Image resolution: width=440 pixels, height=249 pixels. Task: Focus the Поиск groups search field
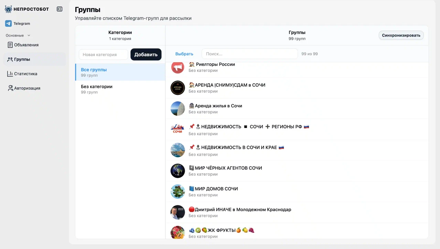[x=249, y=54]
